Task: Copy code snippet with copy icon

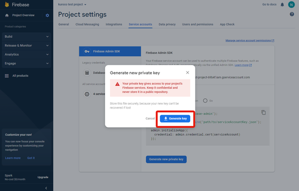Action: (x=263, y=113)
